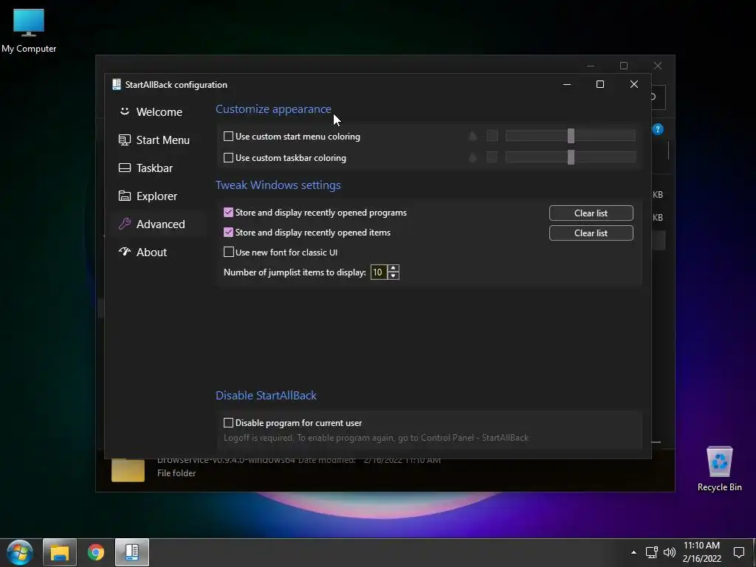
Task: Click the Start Menu sidebar icon
Action: click(124, 140)
